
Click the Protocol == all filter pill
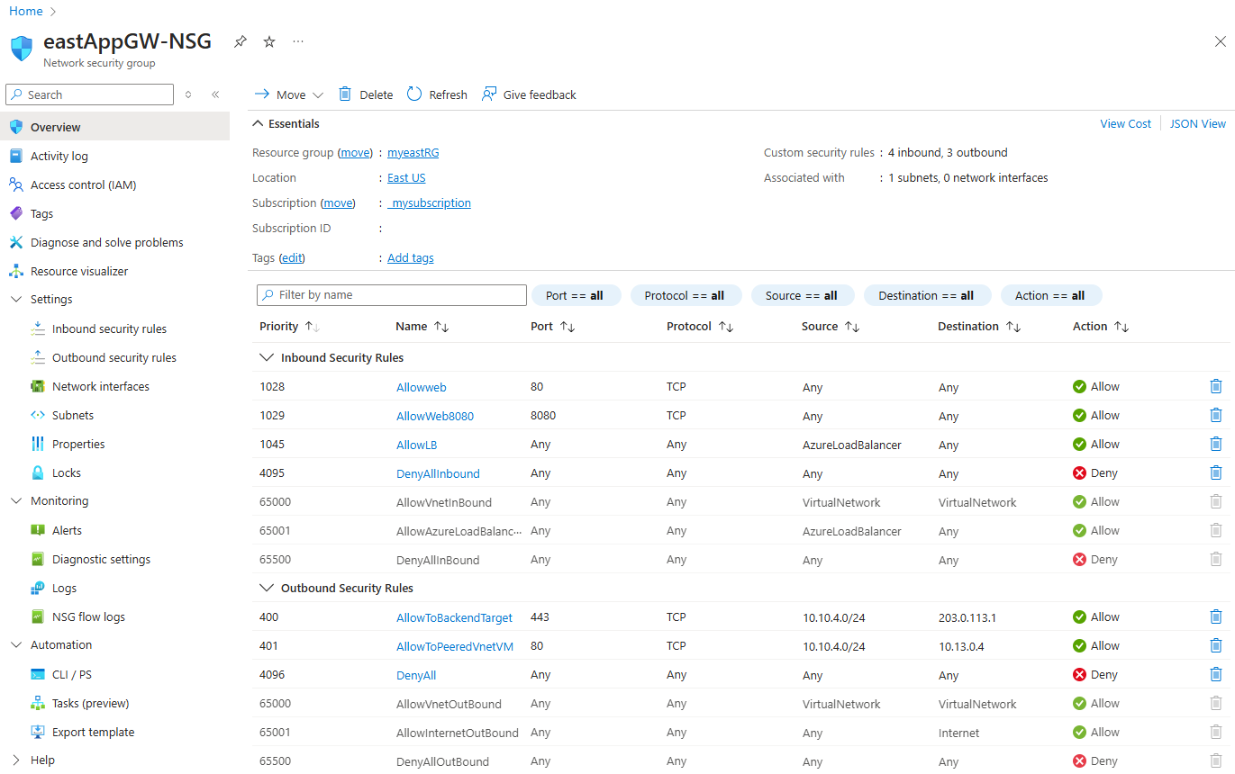685,295
